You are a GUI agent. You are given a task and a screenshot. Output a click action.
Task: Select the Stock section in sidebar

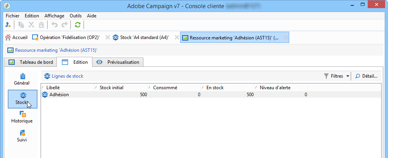22,99
